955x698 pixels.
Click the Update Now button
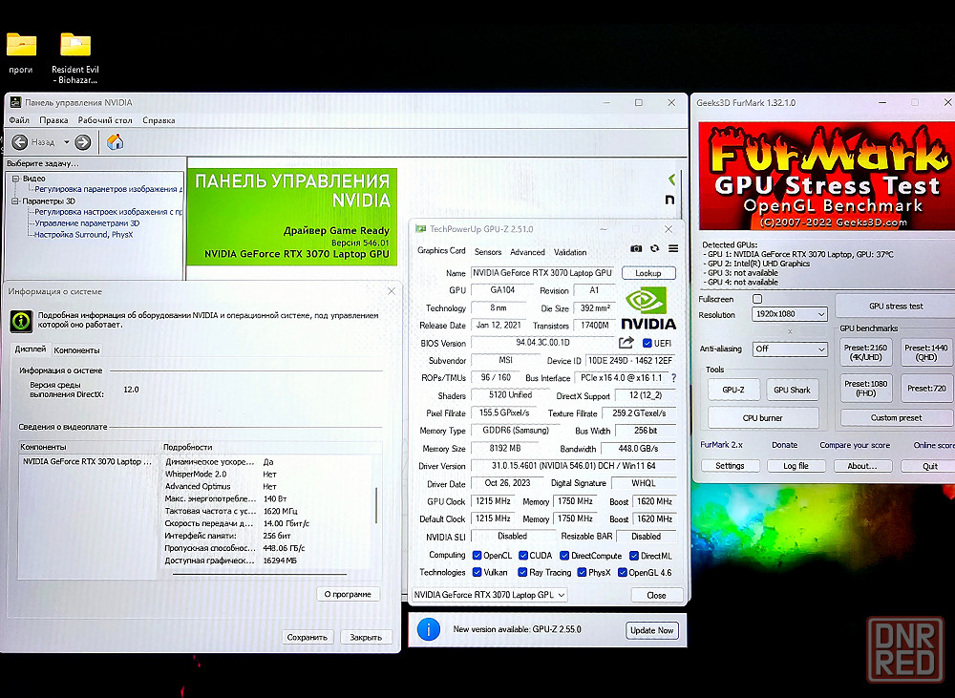pos(651,630)
